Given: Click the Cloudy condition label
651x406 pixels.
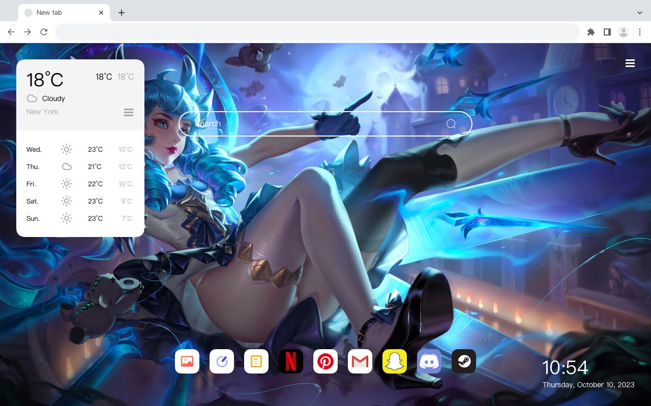Looking at the screenshot, I should click(x=53, y=98).
